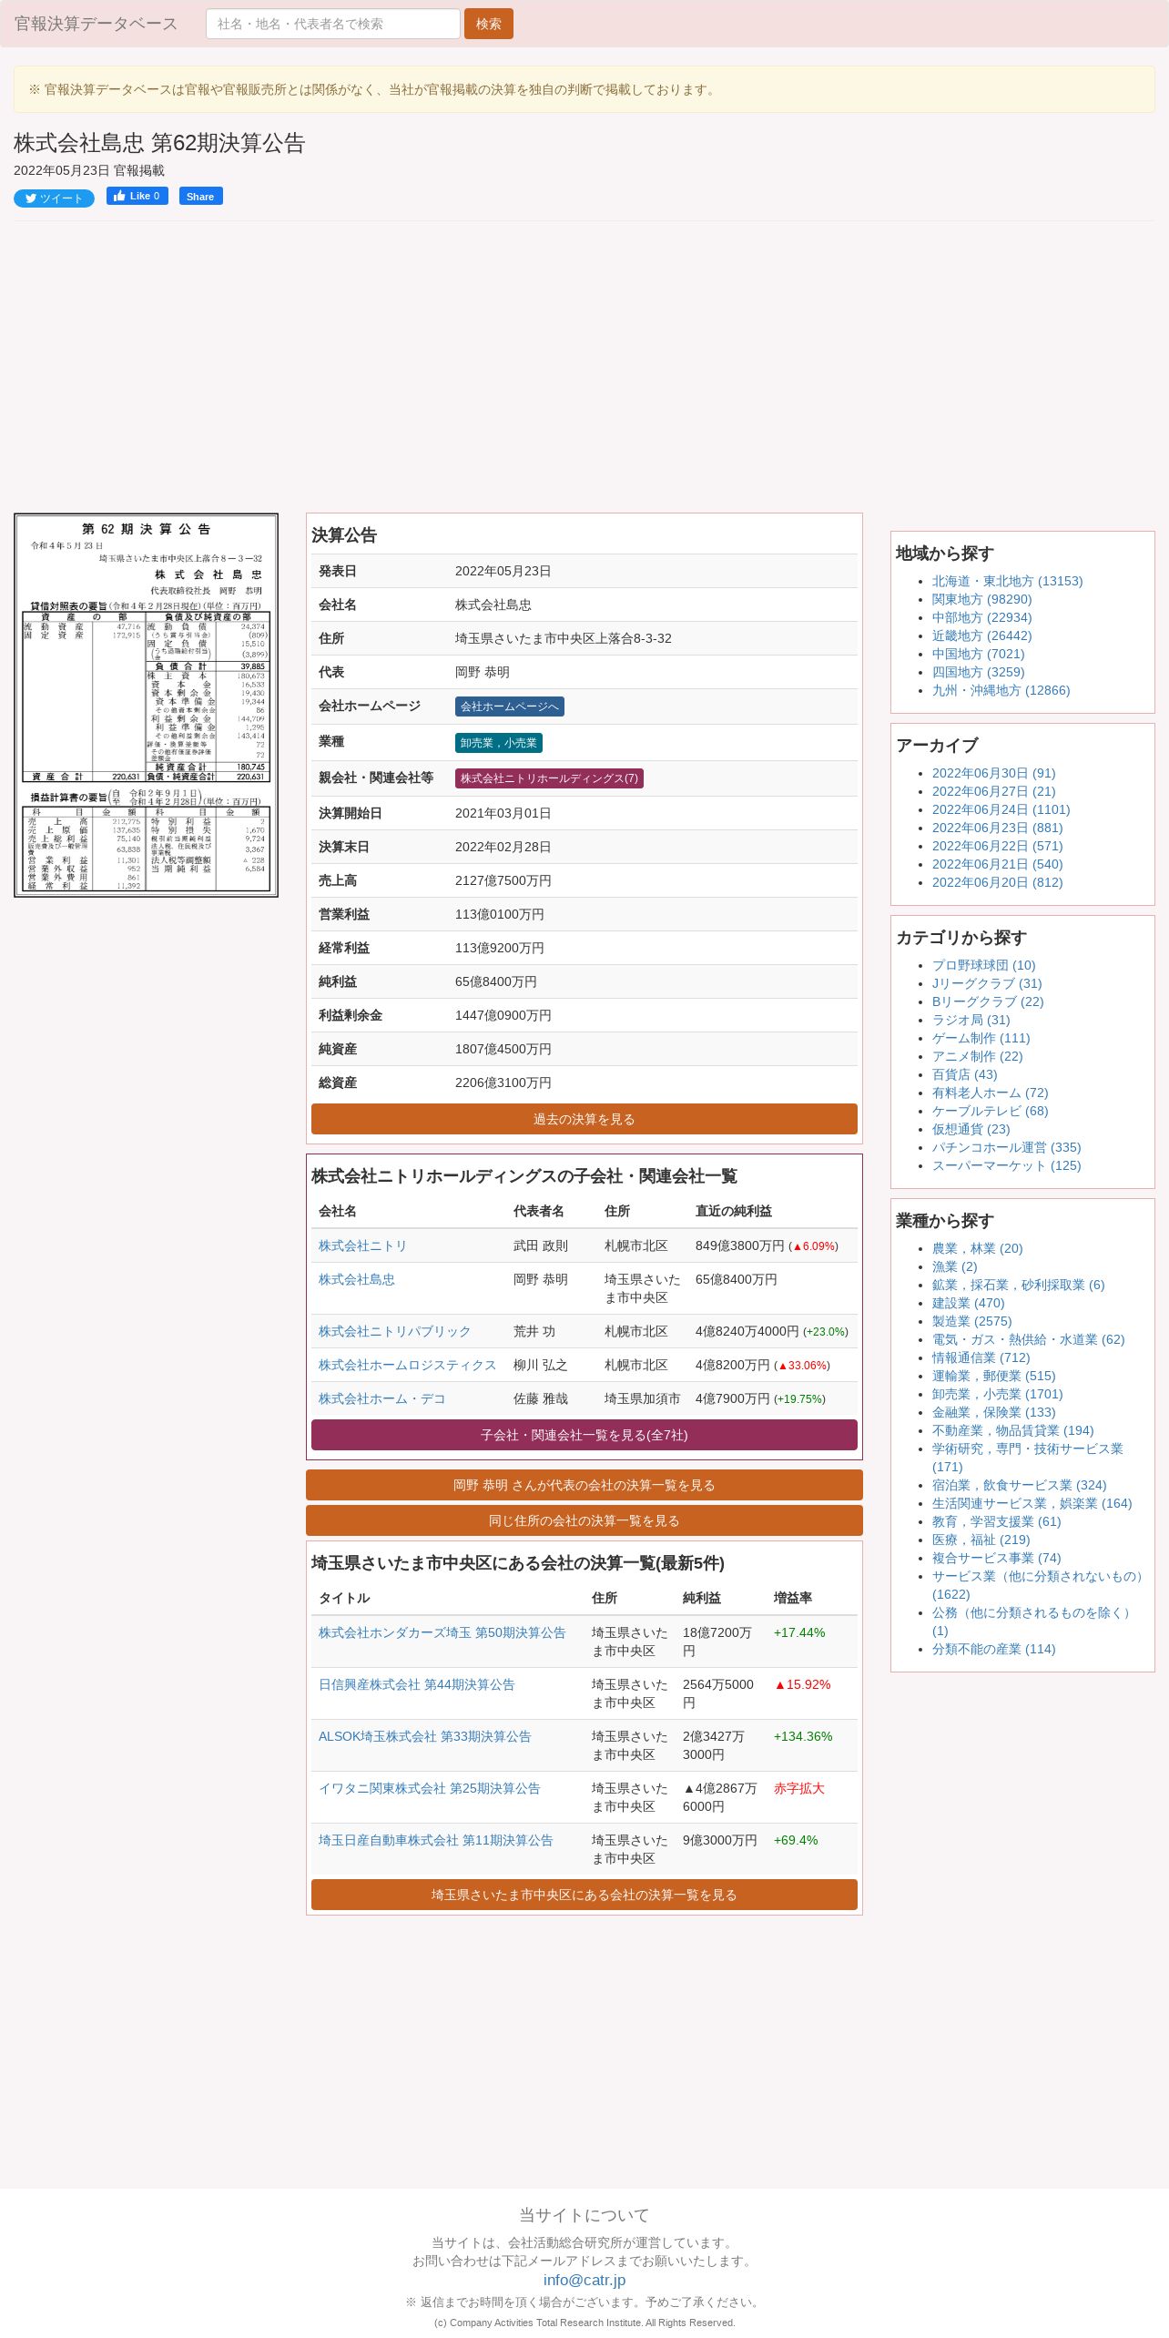View 岡野 恭明 representative's companies list button
This screenshot has height=2338, width=1169.
click(584, 1485)
